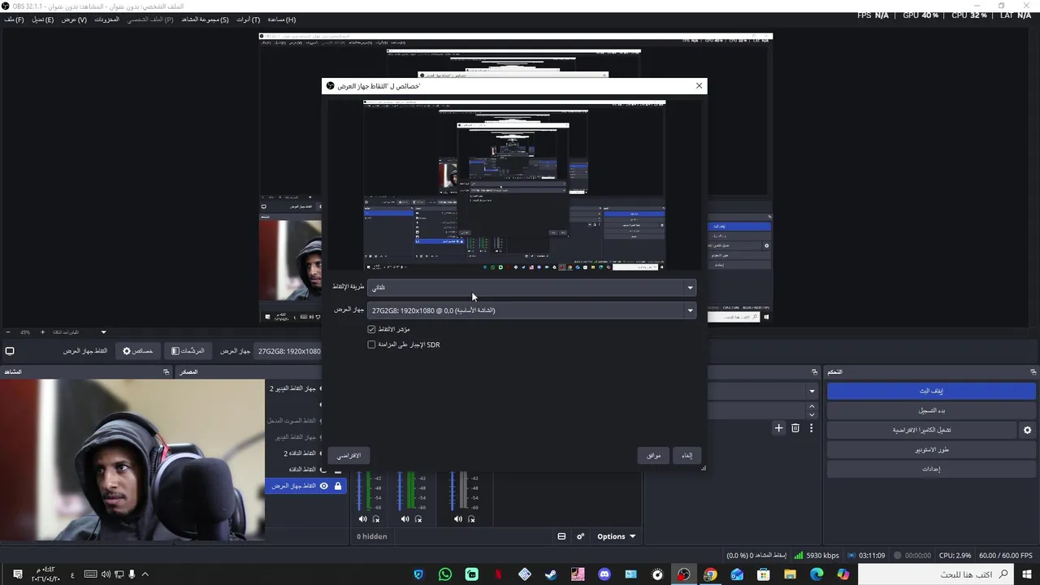
Task: Select source 'Window Capture 2' in sources list
Action: pyautogui.click(x=298, y=453)
